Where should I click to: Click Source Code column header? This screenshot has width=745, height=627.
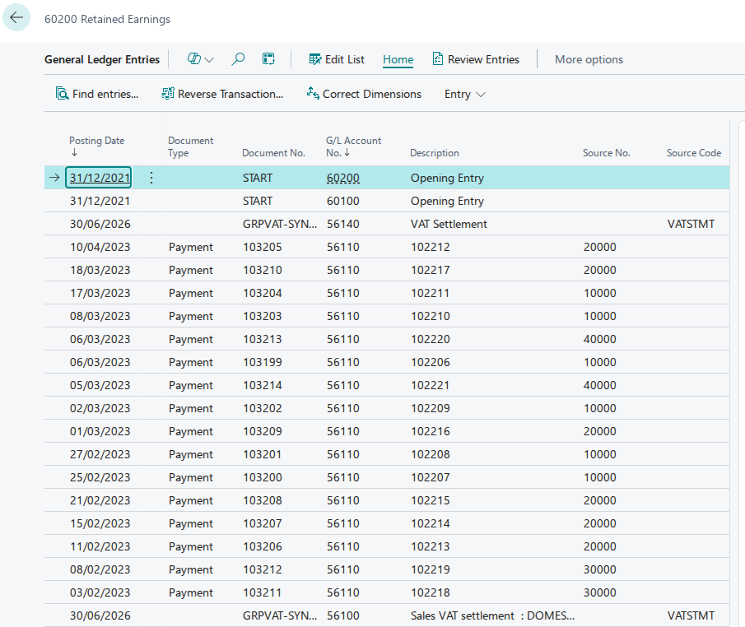click(693, 153)
